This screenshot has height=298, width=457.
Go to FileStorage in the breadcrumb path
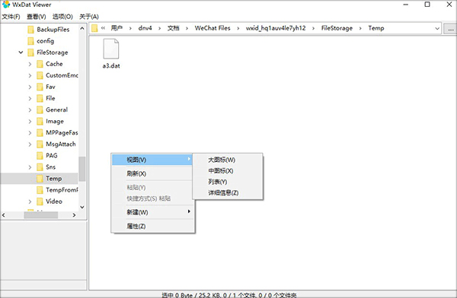337,28
